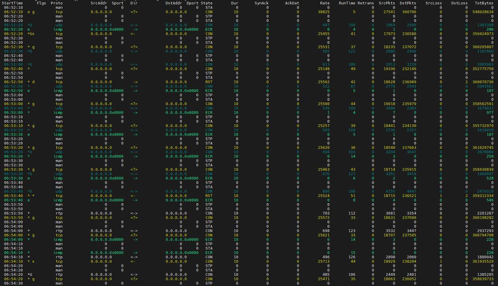The height and width of the screenshot is (286, 498).
Task: Select the TotBytes value 358430839
Action: [483, 169]
